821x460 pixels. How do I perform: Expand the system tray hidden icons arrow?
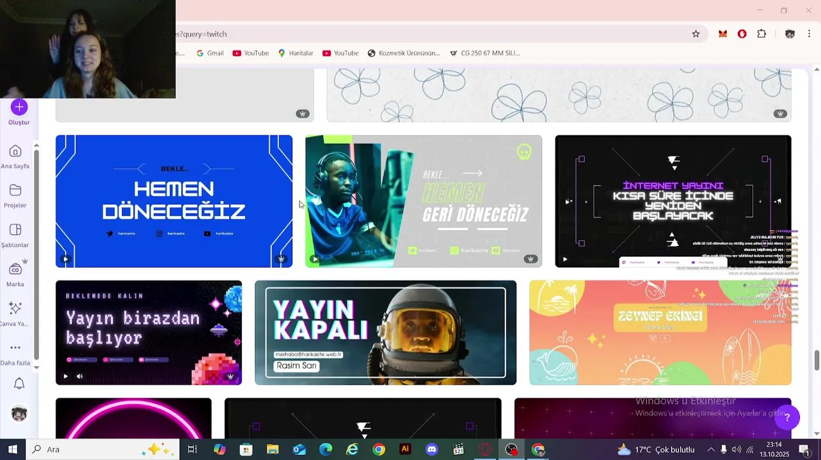[x=710, y=449]
